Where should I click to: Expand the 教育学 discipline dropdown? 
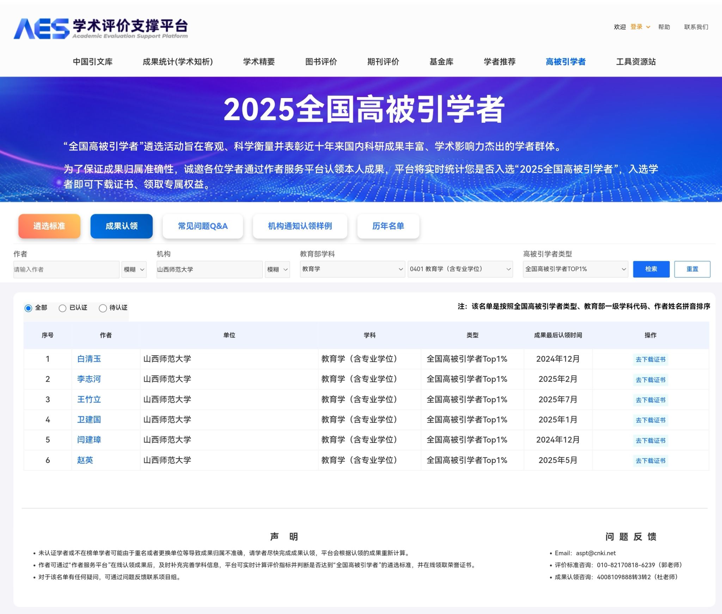pos(352,269)
